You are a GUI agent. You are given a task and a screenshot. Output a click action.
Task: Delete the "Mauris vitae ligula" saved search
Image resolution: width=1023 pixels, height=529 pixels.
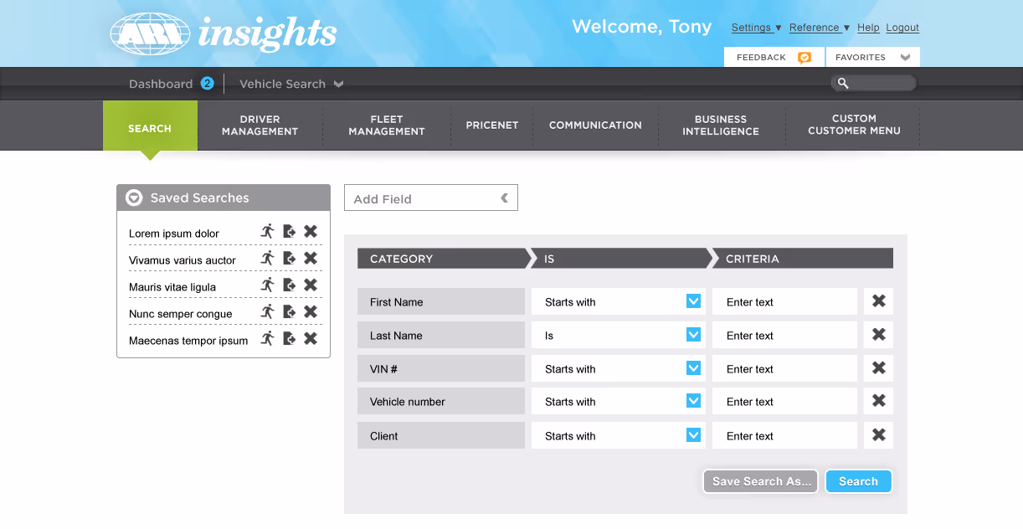point(310,285)
